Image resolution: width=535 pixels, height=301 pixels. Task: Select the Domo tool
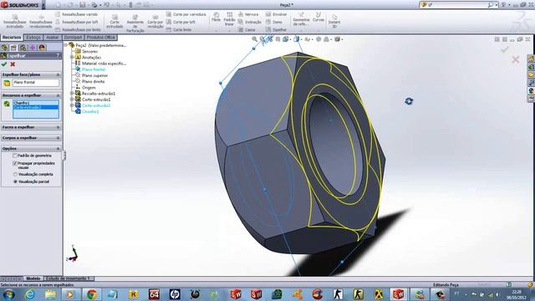point(274,22)
